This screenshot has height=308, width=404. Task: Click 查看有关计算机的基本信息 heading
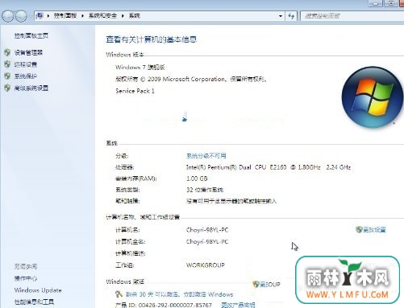click(152, 39)
